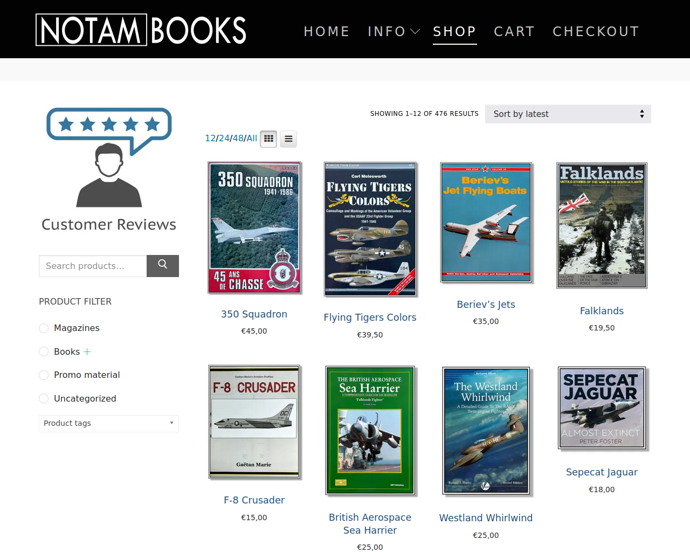Open the INFO menu item
690x552 pixels.
click(x=387, y=32)
